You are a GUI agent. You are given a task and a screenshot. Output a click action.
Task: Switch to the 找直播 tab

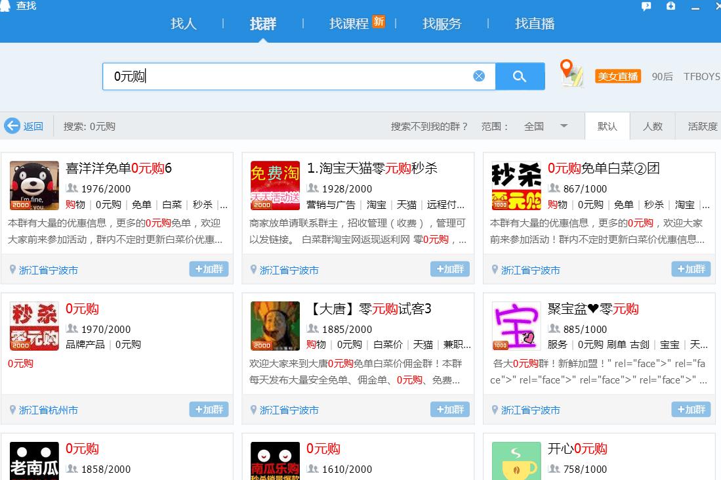coord(535,23)
